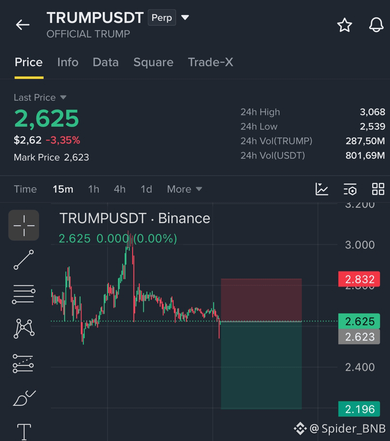
Task: Click the gray 2.623 mark price label
Action: click(x=359, y=337)
